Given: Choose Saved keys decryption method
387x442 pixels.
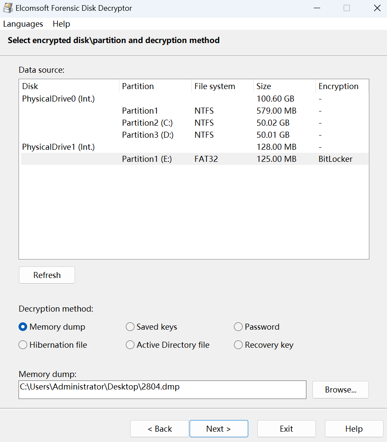Looking at the screenshot, I should pos(130,327).
